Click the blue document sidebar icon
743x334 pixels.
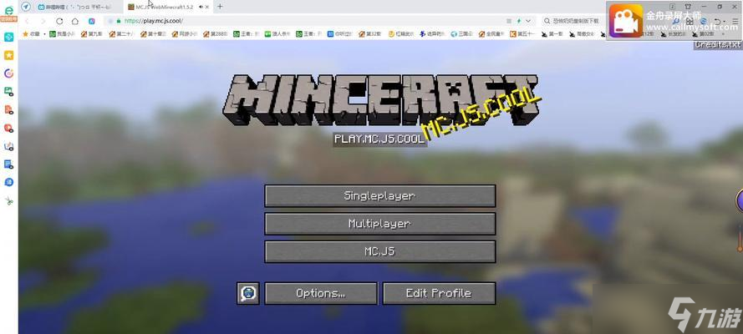point(8,164)
